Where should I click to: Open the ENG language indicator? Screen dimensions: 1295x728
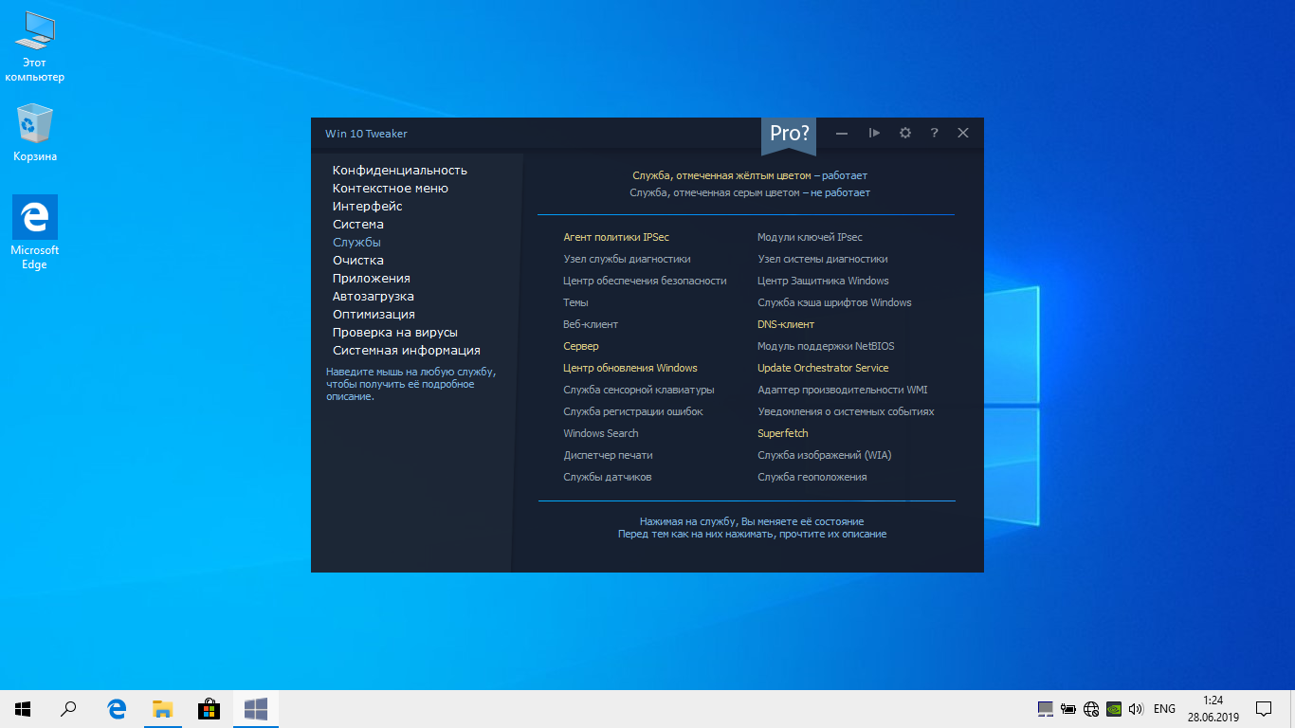[x=1164, y=709]
